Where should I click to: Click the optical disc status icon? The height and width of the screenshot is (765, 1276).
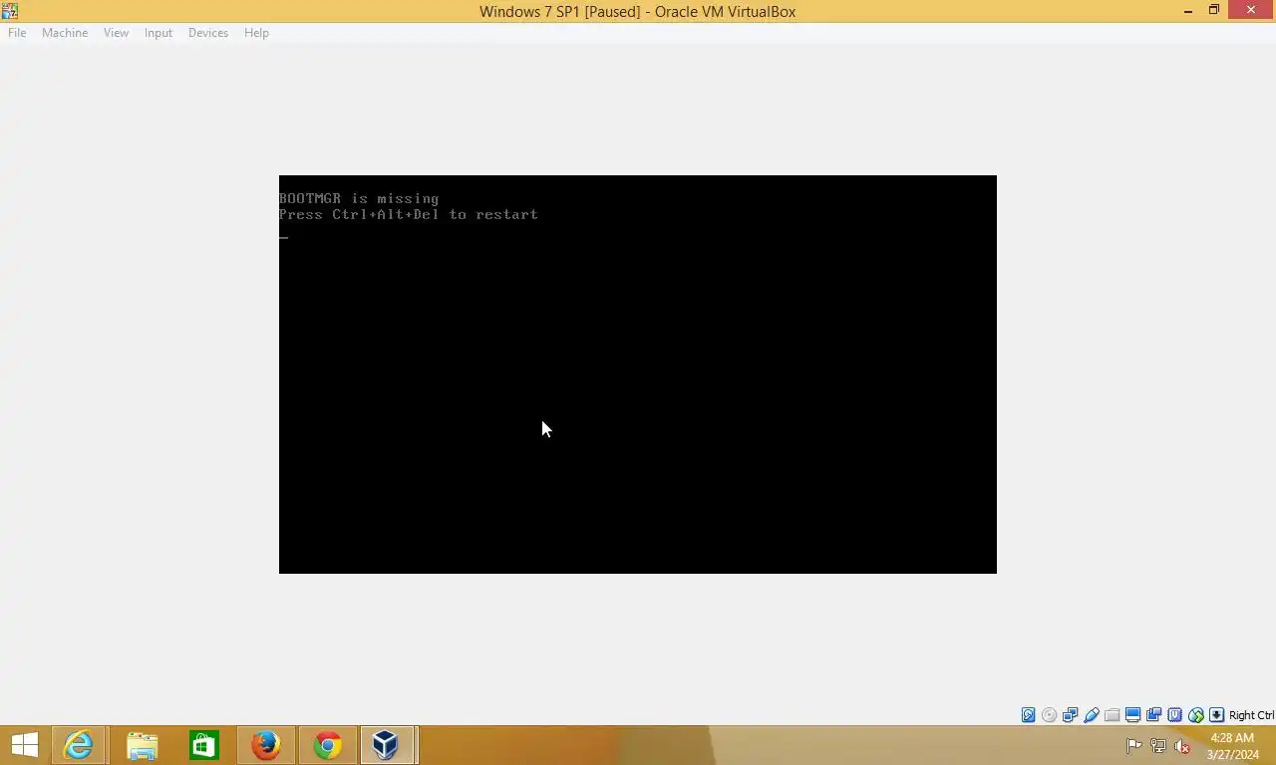coord(1049,715)
